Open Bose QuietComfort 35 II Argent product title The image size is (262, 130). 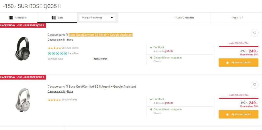92,87
